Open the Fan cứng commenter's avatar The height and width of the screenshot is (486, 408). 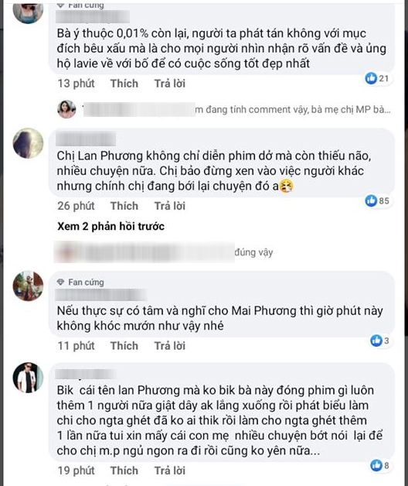pos(28,286)
